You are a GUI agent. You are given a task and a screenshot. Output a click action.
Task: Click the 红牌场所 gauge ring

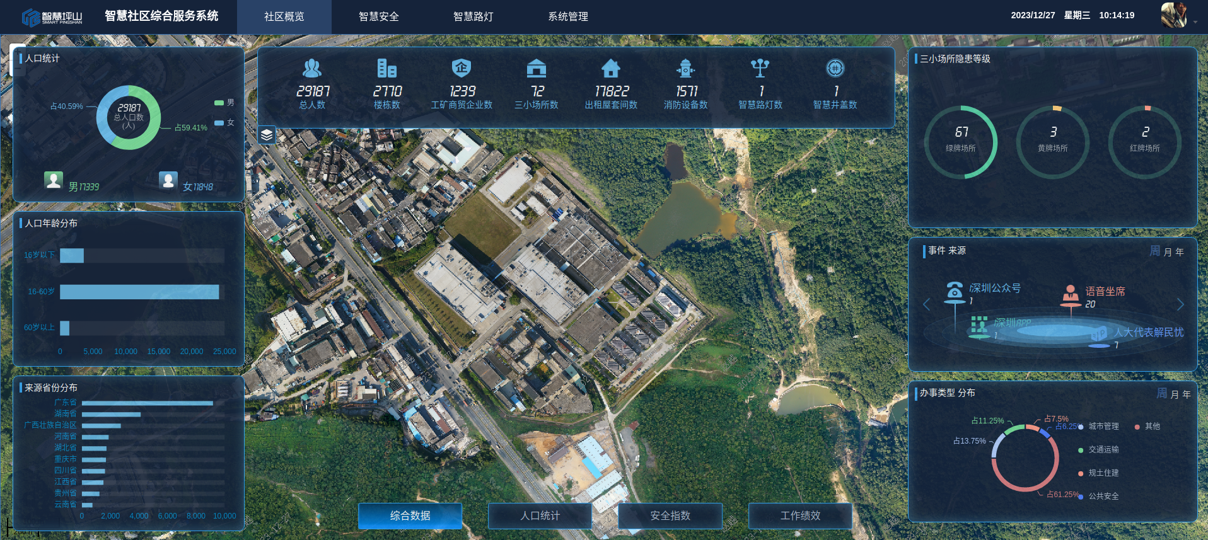(x=1145, y=142)
